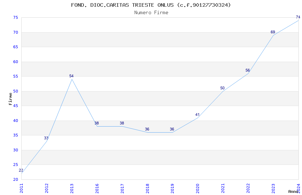Click the subtitle Numero Firme
The height and width of the screenshot is (195, 302).
[x=151, y=13]
